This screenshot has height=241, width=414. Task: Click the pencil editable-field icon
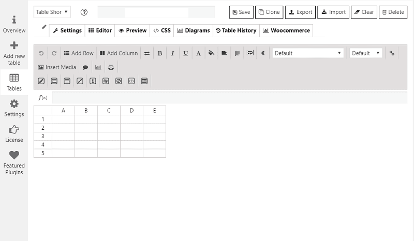[41, 81]
